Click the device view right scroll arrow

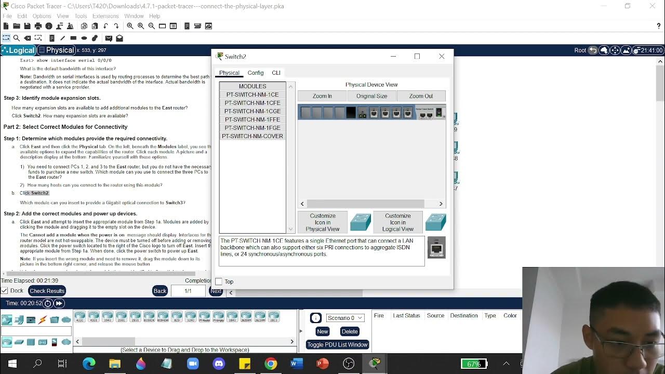point(441,204)
